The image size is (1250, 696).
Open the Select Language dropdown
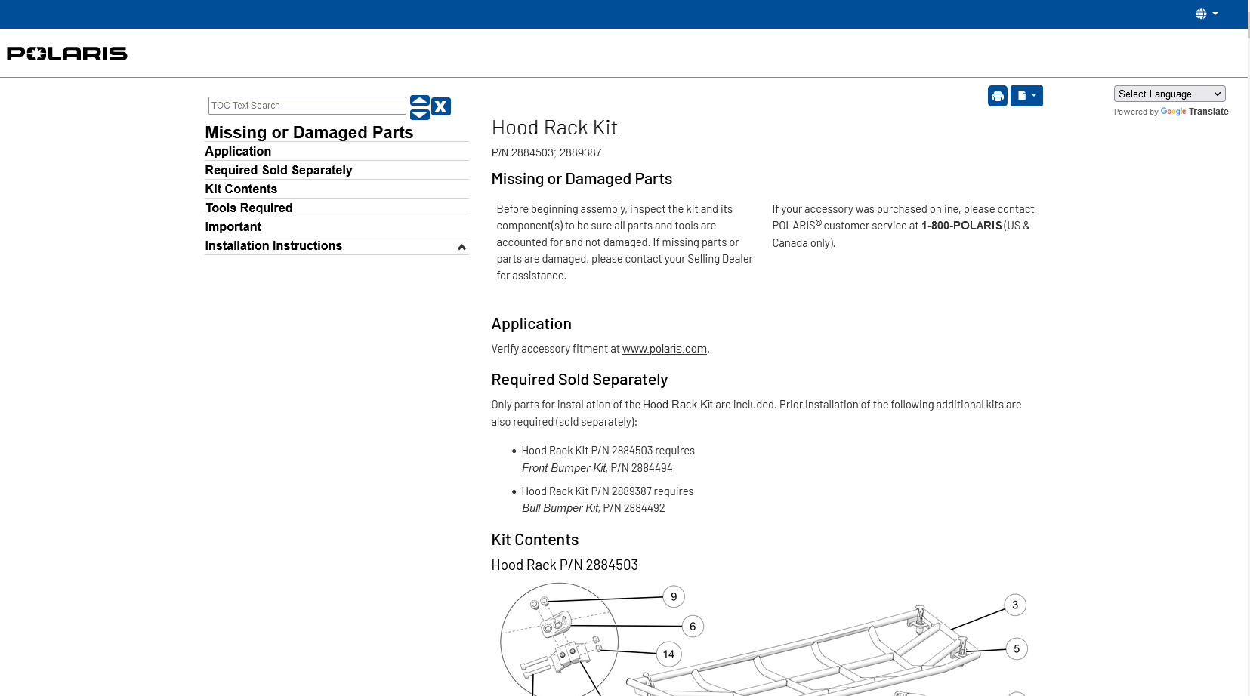coord(1168,94)
